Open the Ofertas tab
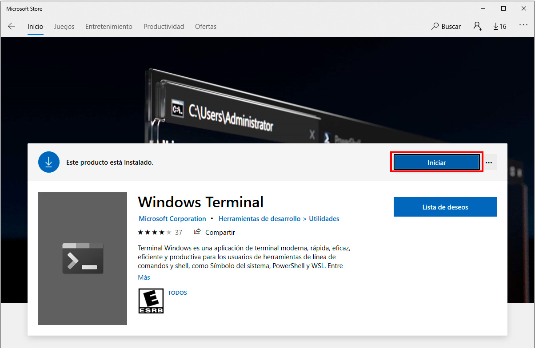Viewport: 535px width, 348px height. [x=206, y=27]
